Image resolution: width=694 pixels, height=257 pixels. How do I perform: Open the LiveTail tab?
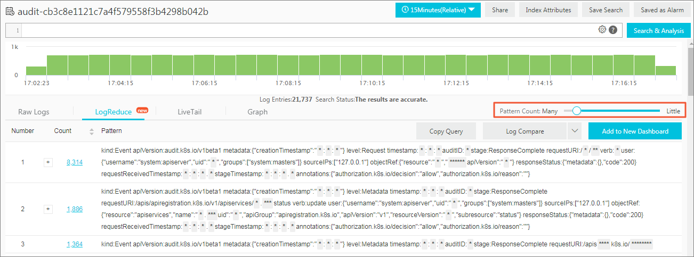pos(189,112)
